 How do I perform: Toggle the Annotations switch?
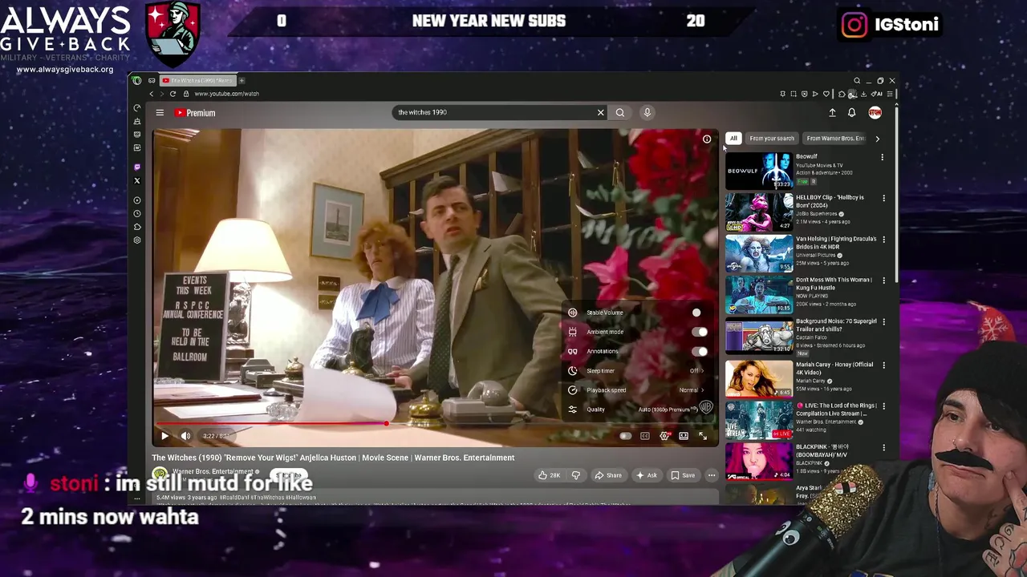(x=699, y=351)
